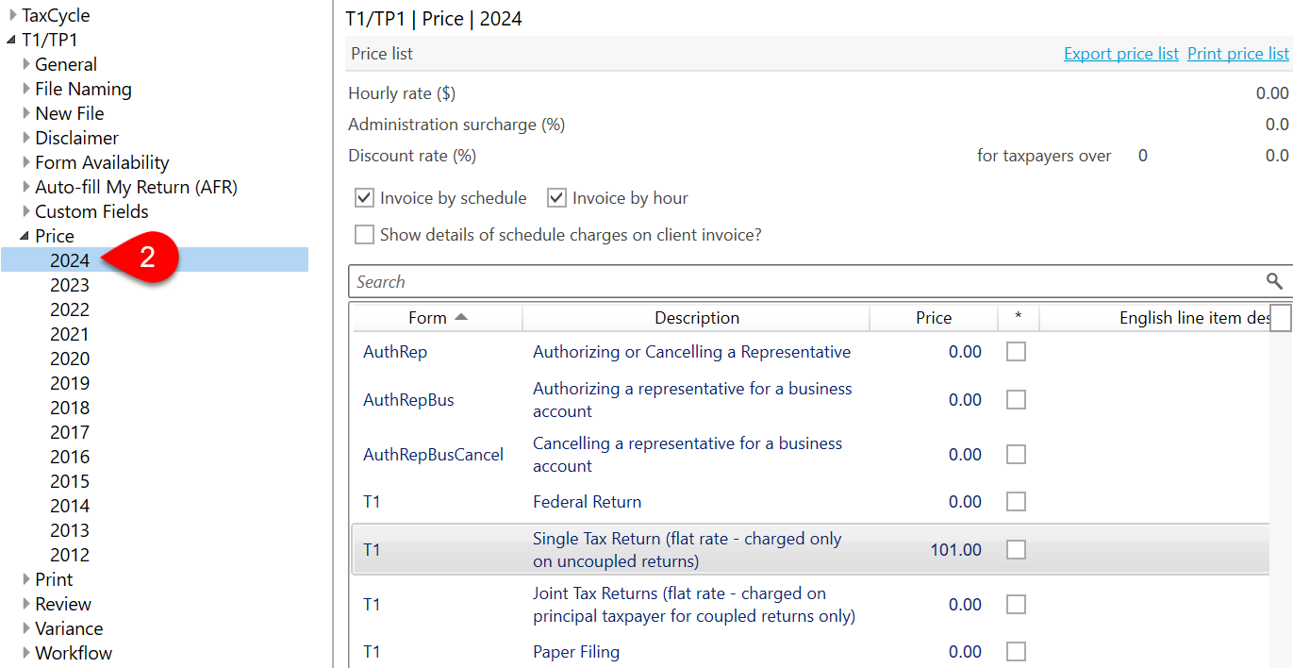Screen dimensions: 1293x668
Task: Select the 2016 price year
Action: [70, 457]
